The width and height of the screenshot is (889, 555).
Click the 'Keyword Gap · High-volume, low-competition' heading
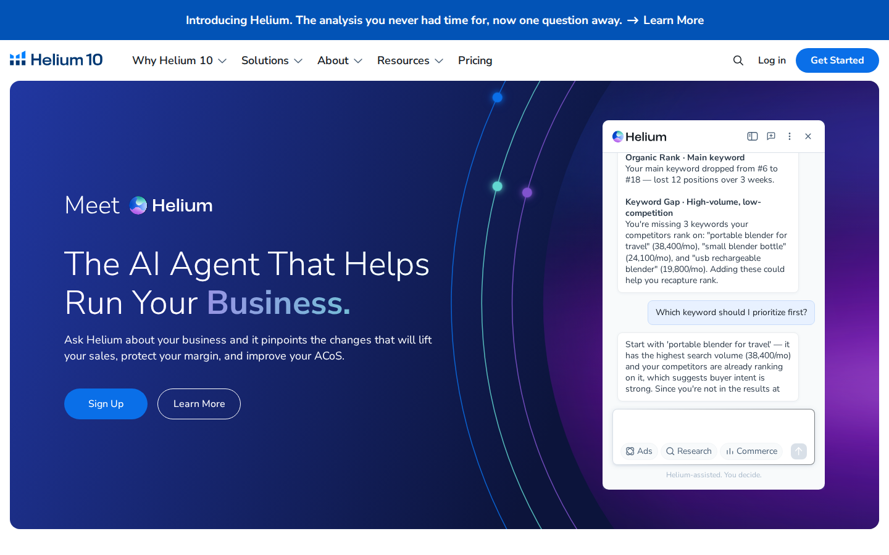click(693, 207)
